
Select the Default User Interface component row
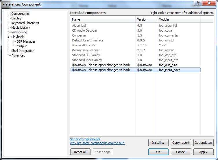tap(136, 40)
